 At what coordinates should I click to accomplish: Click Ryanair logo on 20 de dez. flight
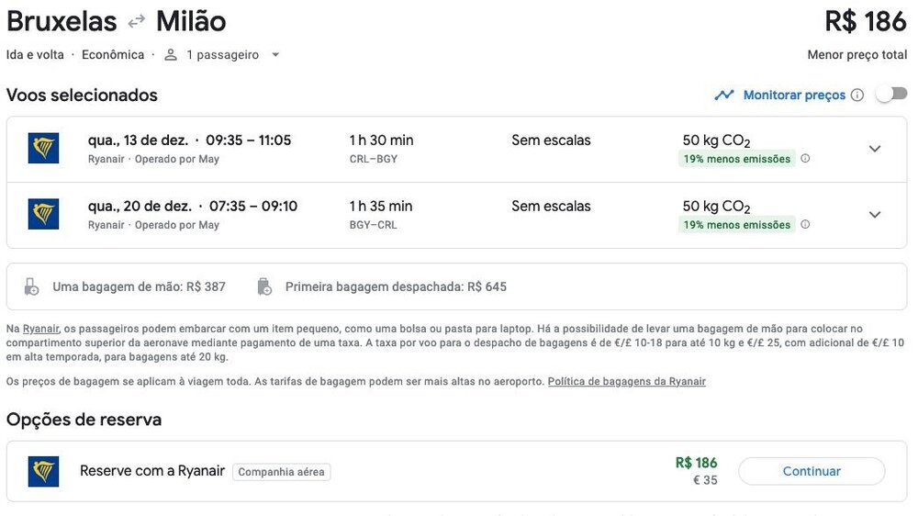(43, 214)
